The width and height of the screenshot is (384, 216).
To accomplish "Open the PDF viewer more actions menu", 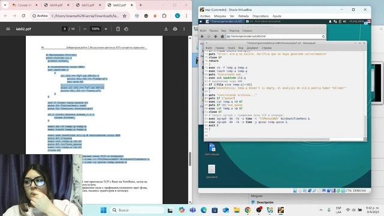I will tap(184, 29).
